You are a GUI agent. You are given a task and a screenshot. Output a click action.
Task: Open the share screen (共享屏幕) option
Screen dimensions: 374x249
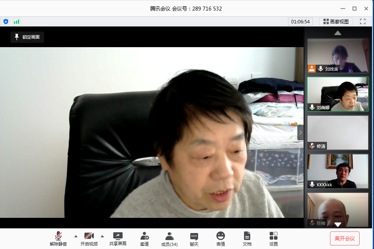click(118, 239)
